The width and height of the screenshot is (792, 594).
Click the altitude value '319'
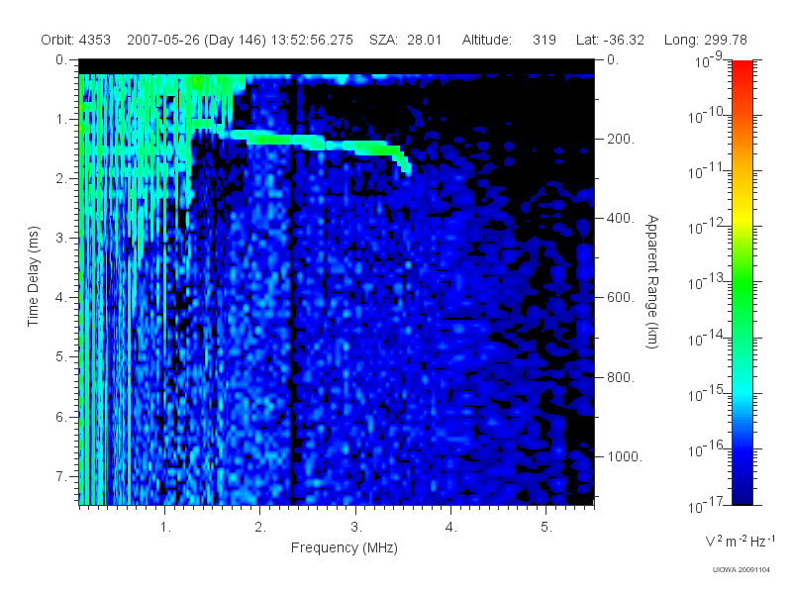(544, 40)
